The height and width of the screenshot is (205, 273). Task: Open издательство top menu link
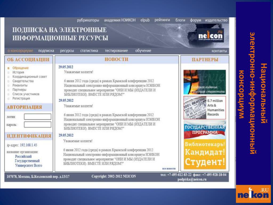pyautogui.click(x=216, y=20)
